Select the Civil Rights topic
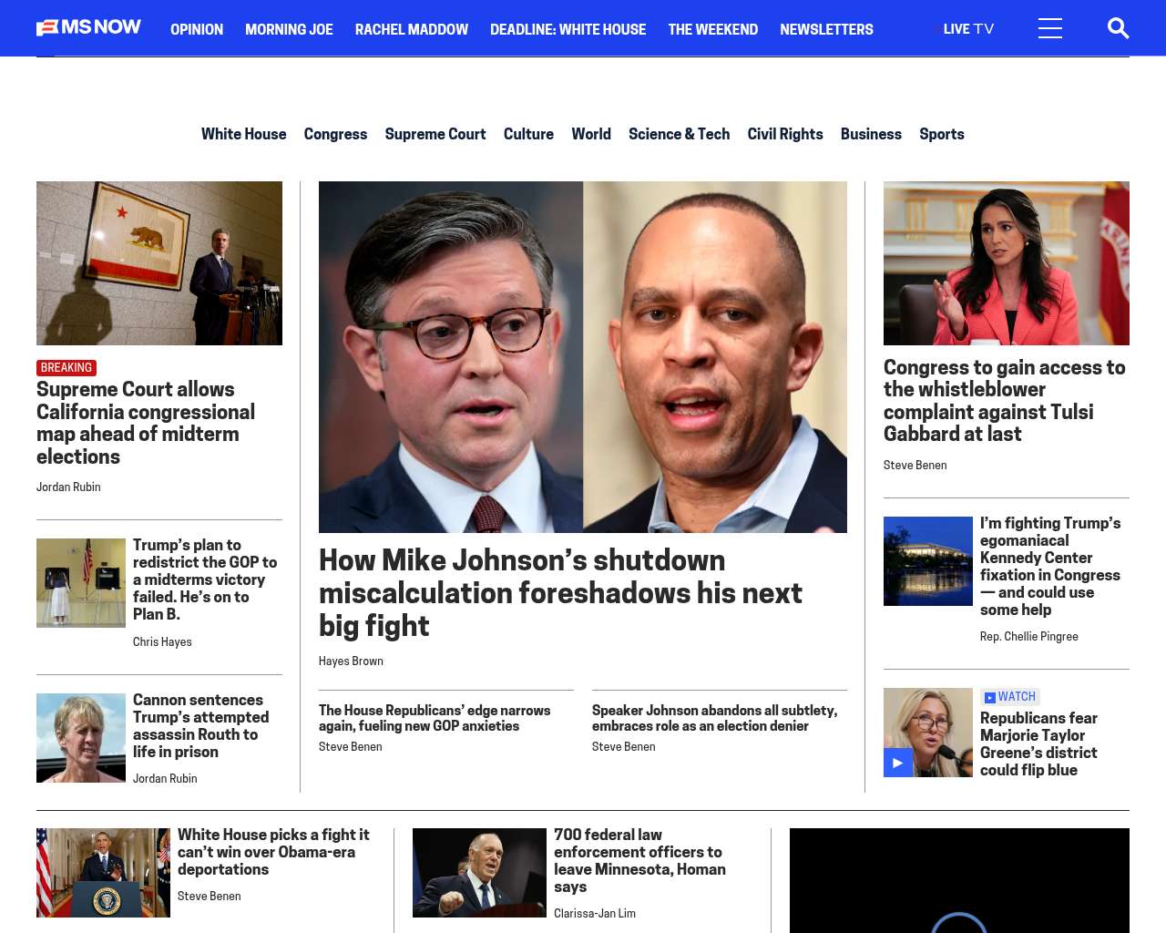Screen dimensions: 1166x933 point(785,134)
